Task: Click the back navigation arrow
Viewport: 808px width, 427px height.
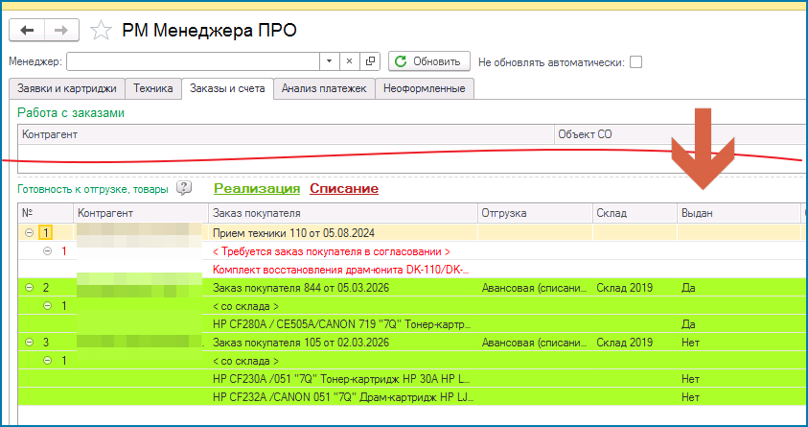Action: pos(27,31)
